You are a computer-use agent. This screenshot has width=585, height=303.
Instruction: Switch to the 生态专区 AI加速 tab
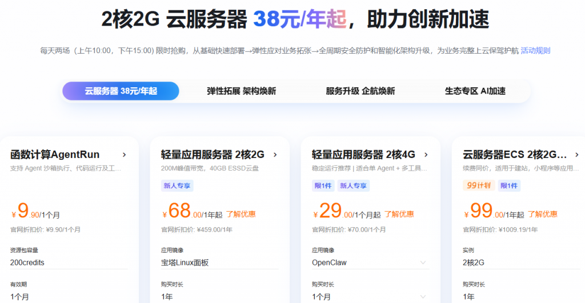475,91
